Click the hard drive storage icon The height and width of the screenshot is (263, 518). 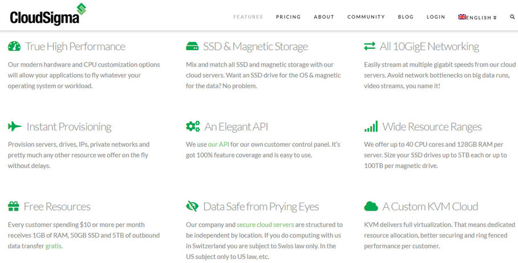(x=192, y=46)
